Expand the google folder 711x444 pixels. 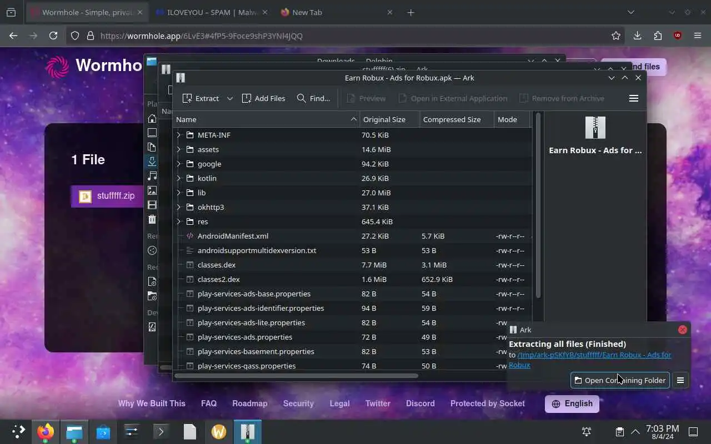coord(178,164)
